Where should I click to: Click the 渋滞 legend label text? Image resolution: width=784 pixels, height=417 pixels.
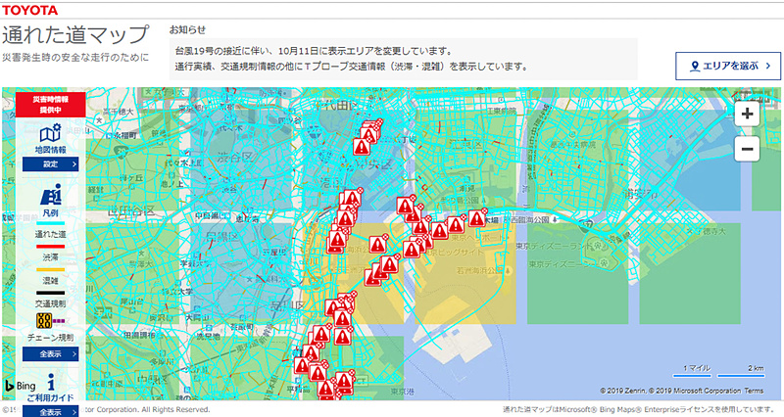(51, 257)
